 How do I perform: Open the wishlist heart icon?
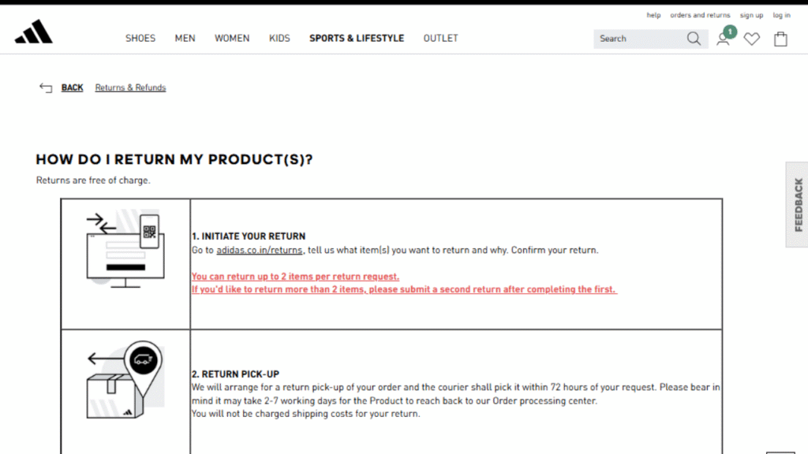click(x=751, y=39)
